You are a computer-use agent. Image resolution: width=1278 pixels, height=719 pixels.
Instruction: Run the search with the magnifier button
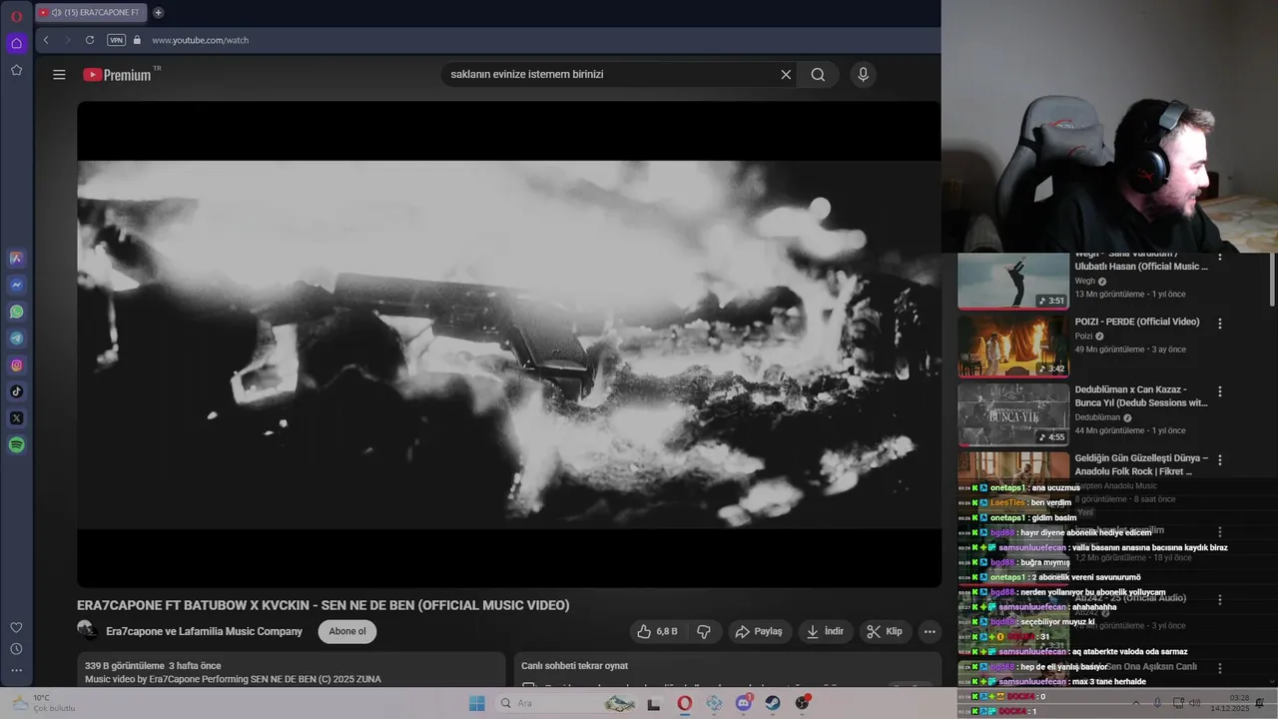[x=818, y=74]
